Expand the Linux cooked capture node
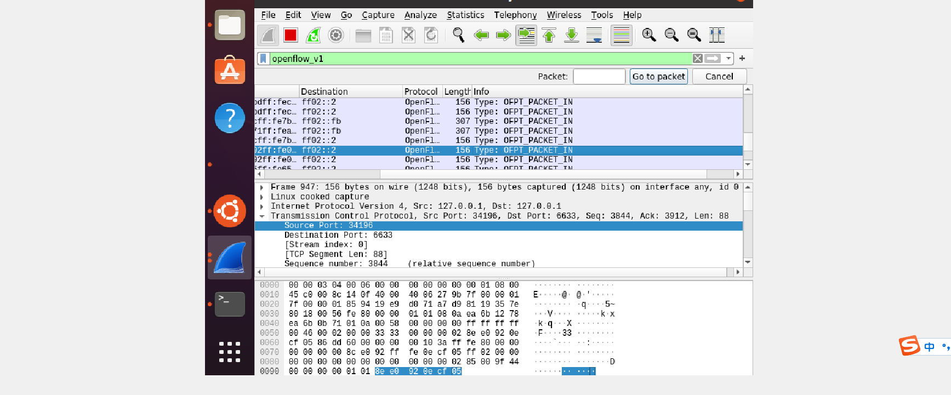This screenshot has width=951, height=395. coord(262,197)
